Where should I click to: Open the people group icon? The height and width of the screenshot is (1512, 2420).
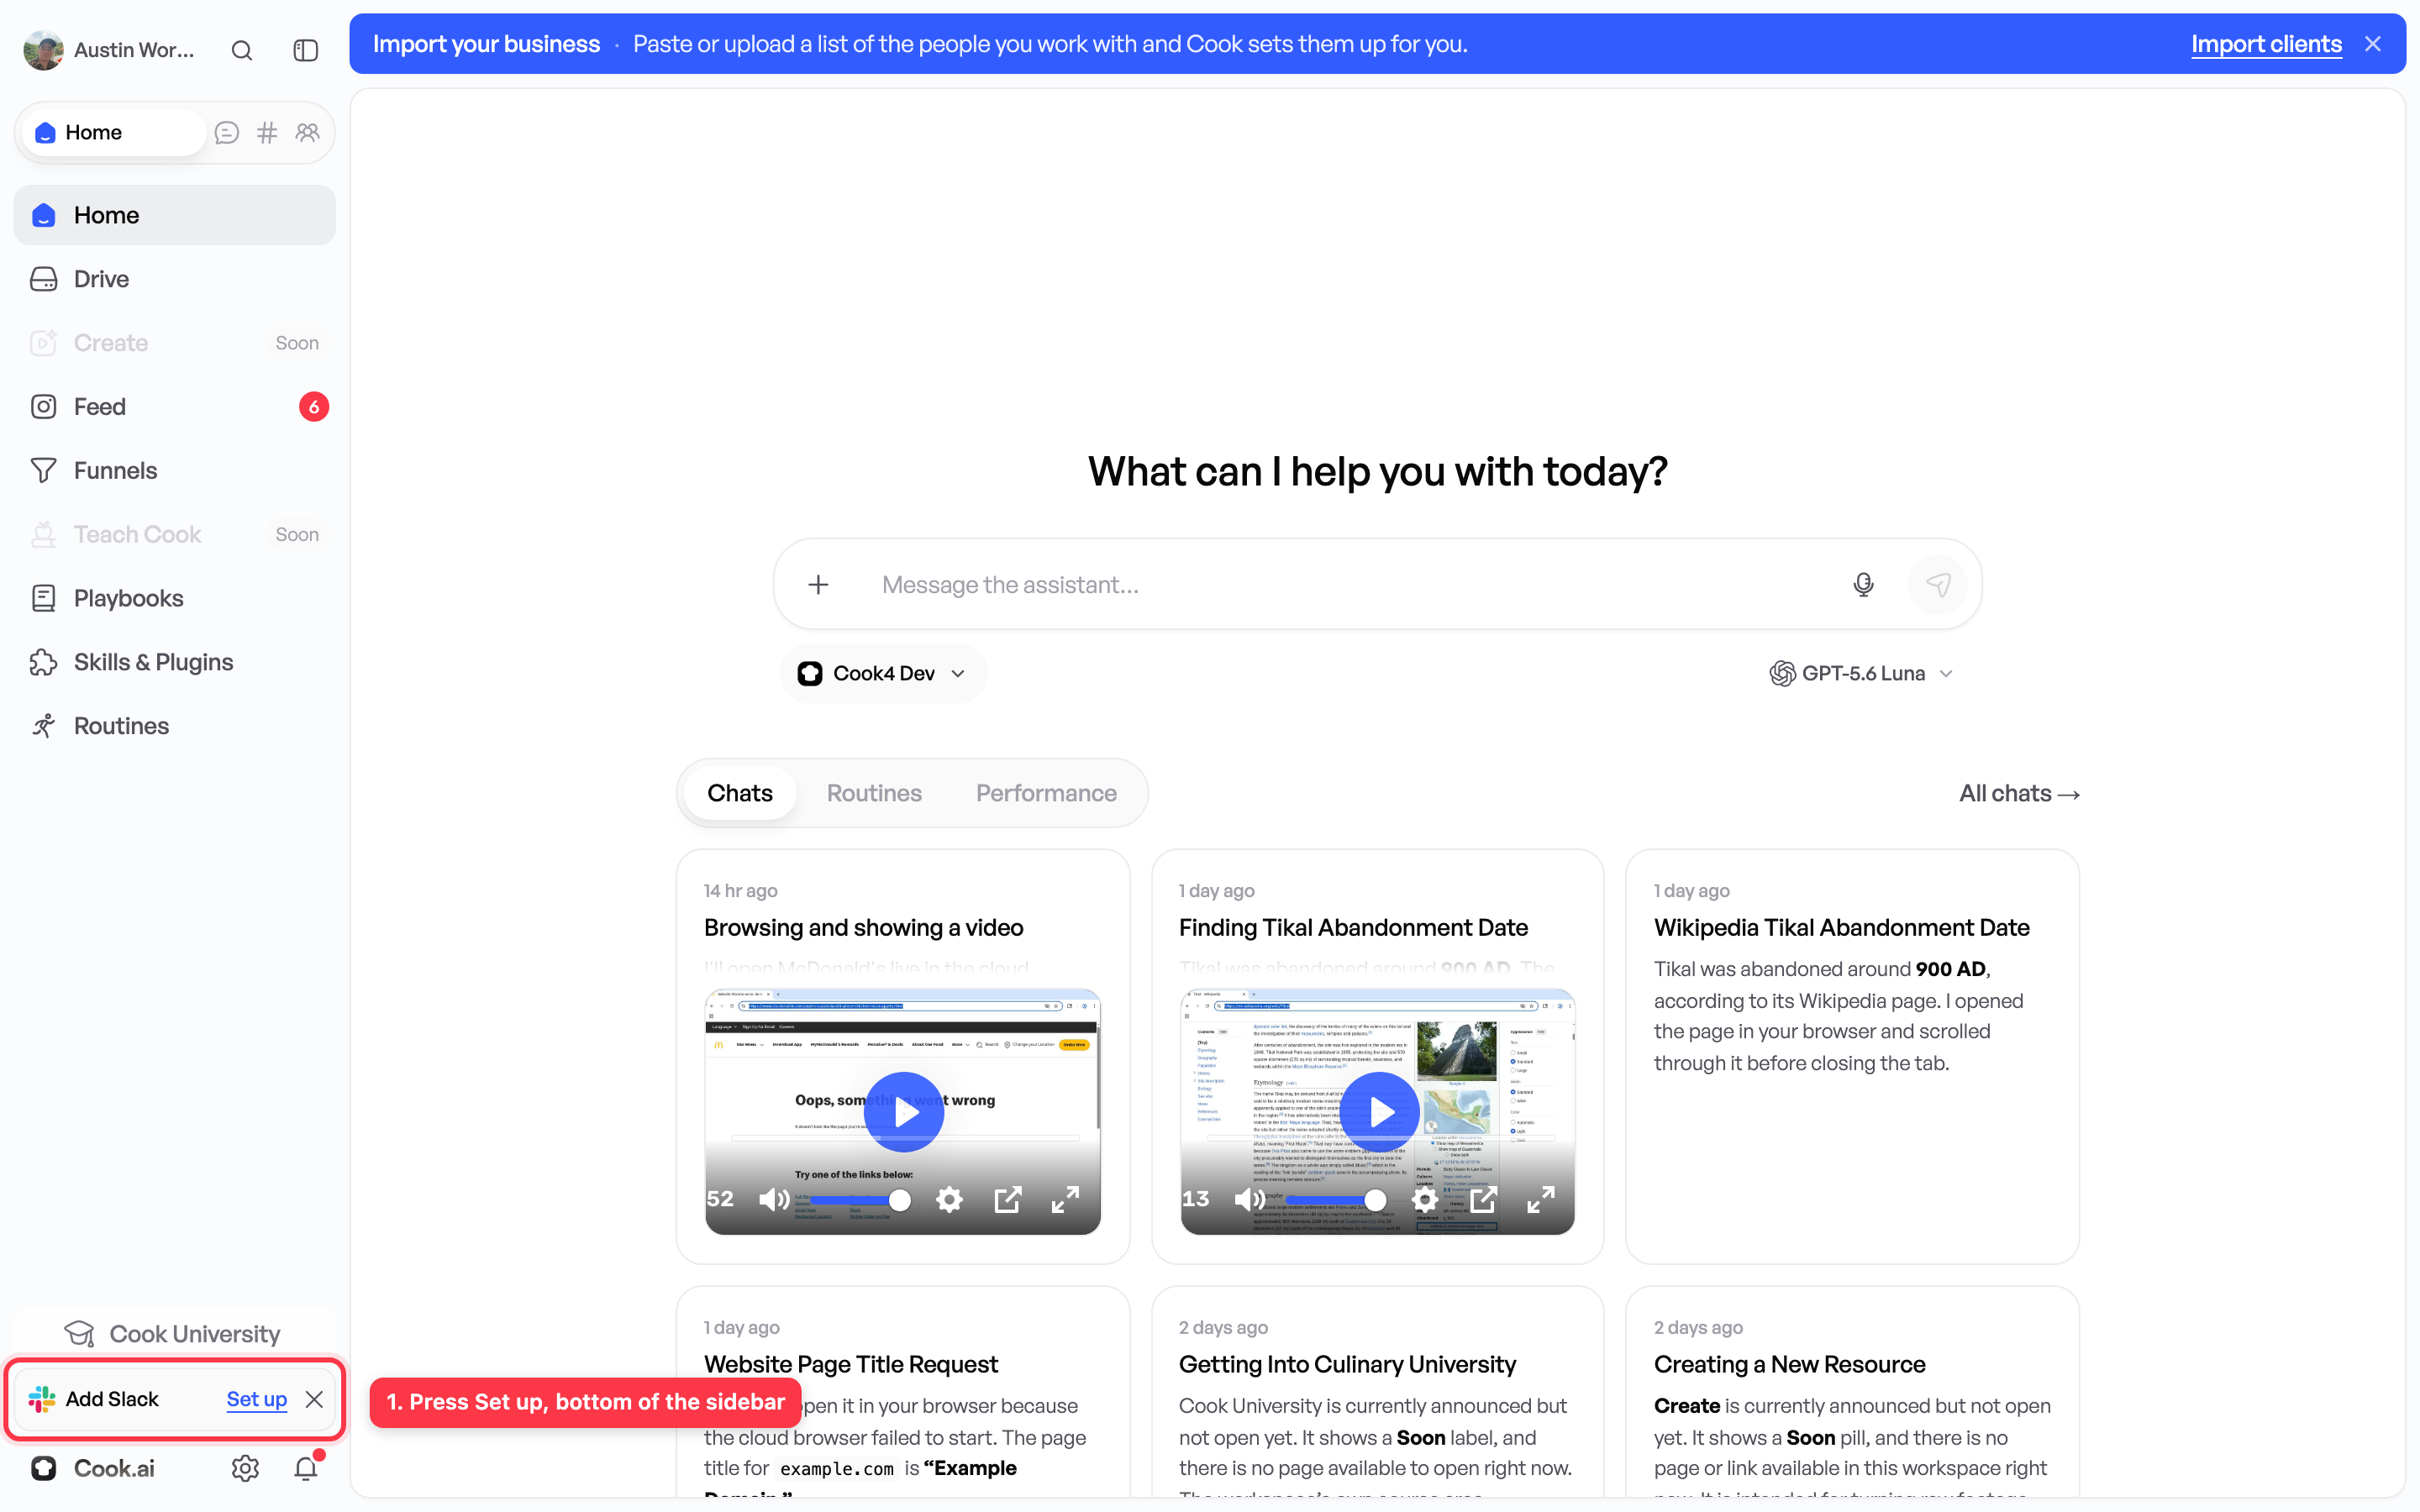coord(308,133)
